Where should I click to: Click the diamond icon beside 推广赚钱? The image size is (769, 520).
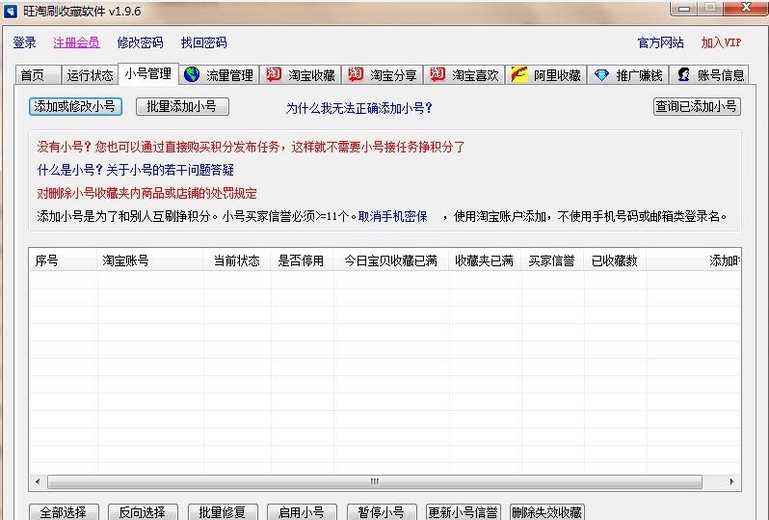pyautogui.click(x=601, y=75)
